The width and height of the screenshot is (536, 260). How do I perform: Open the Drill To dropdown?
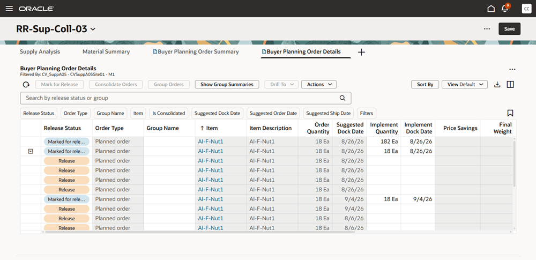281,85
